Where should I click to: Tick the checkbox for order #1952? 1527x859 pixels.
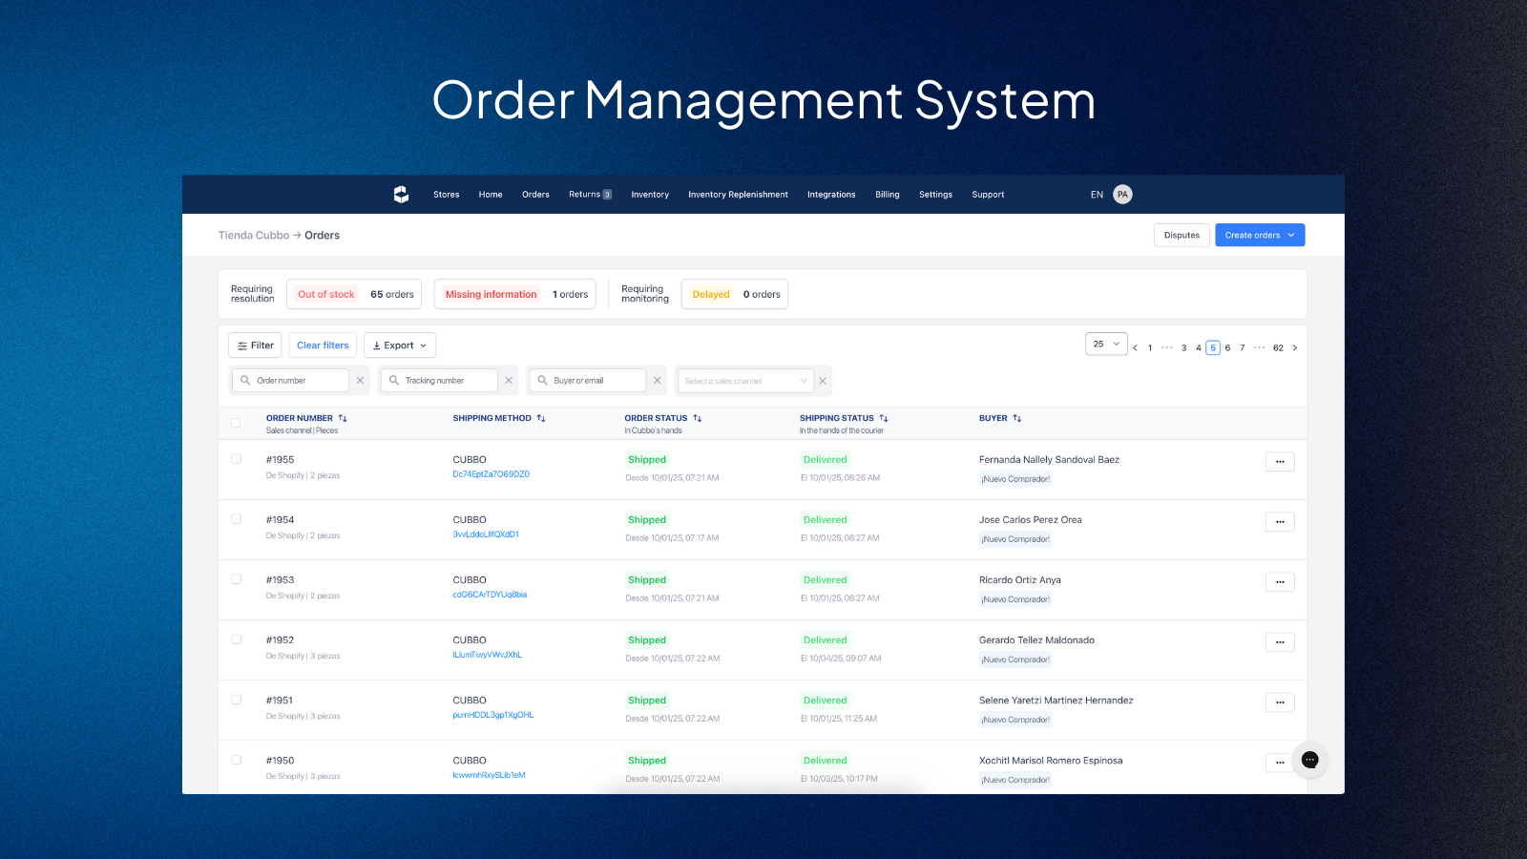[x=237, y=639]
